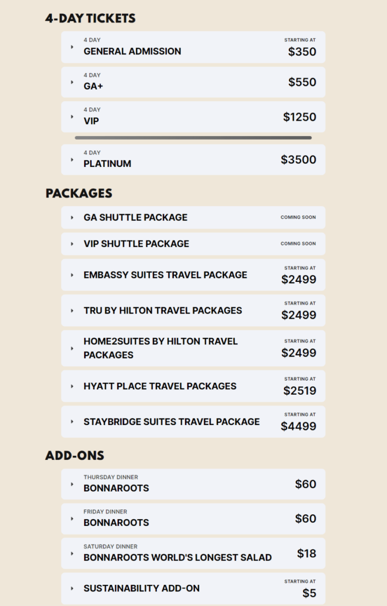Click the PACKAGES section heading
Screen dimensions: 387x606
pos(79,193)
